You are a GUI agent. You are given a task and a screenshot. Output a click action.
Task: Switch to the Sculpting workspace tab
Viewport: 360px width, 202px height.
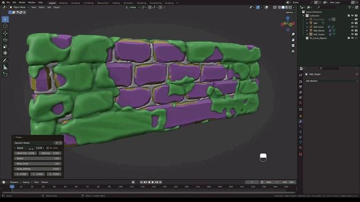pos(75,3)
